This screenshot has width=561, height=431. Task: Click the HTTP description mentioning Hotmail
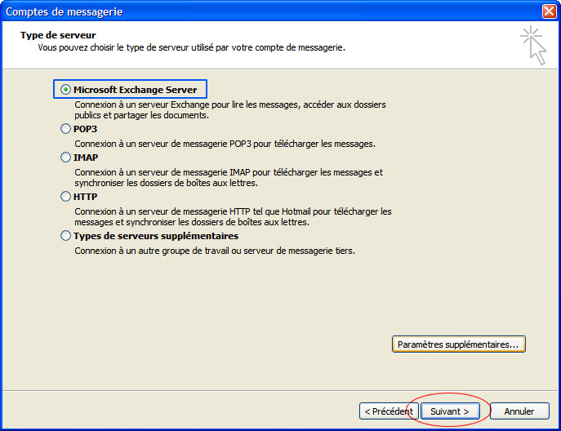click(x=233, y=217)
